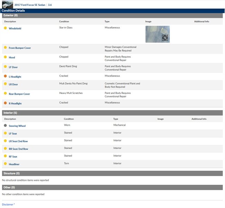The width and height of the screenshot is (225, 208).
Task: Open the Windshield condition item
Action: tap(15, 28)
